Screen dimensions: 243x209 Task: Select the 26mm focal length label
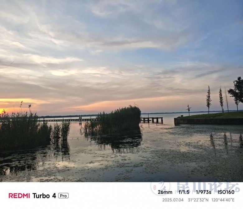[x=165, y=192]
